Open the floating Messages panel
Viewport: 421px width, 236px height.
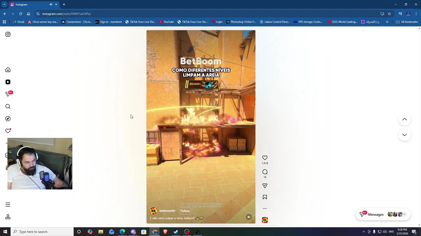click(x=383, y=214)
